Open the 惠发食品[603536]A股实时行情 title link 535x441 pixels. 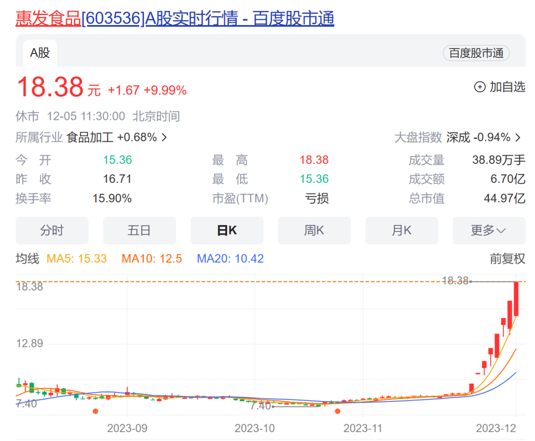175,18
